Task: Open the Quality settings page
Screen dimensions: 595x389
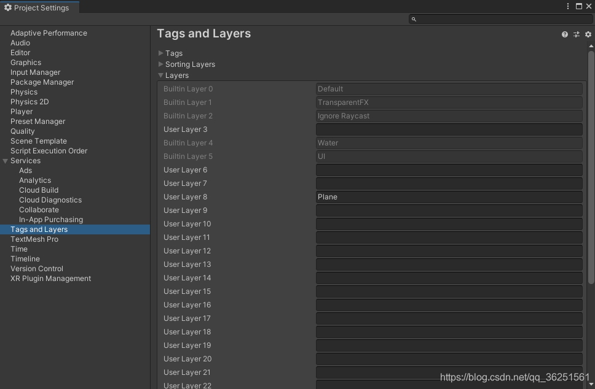Action: (x=23, y=131)
